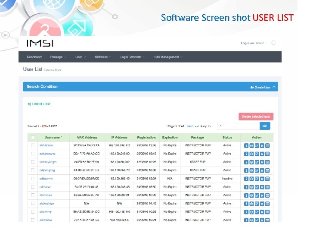310x233 pixels.
Task: Tick checkbox for afimnoei
Action: [33, 195]
